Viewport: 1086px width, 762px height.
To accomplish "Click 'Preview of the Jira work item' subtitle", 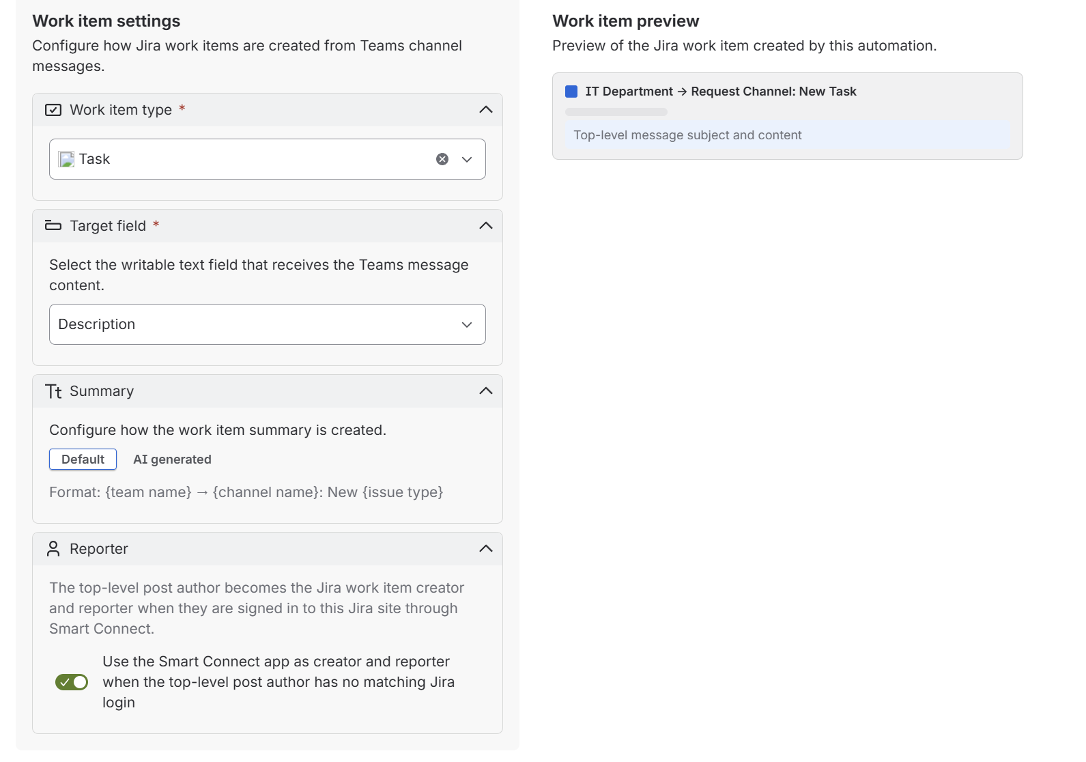I will 745,46.
